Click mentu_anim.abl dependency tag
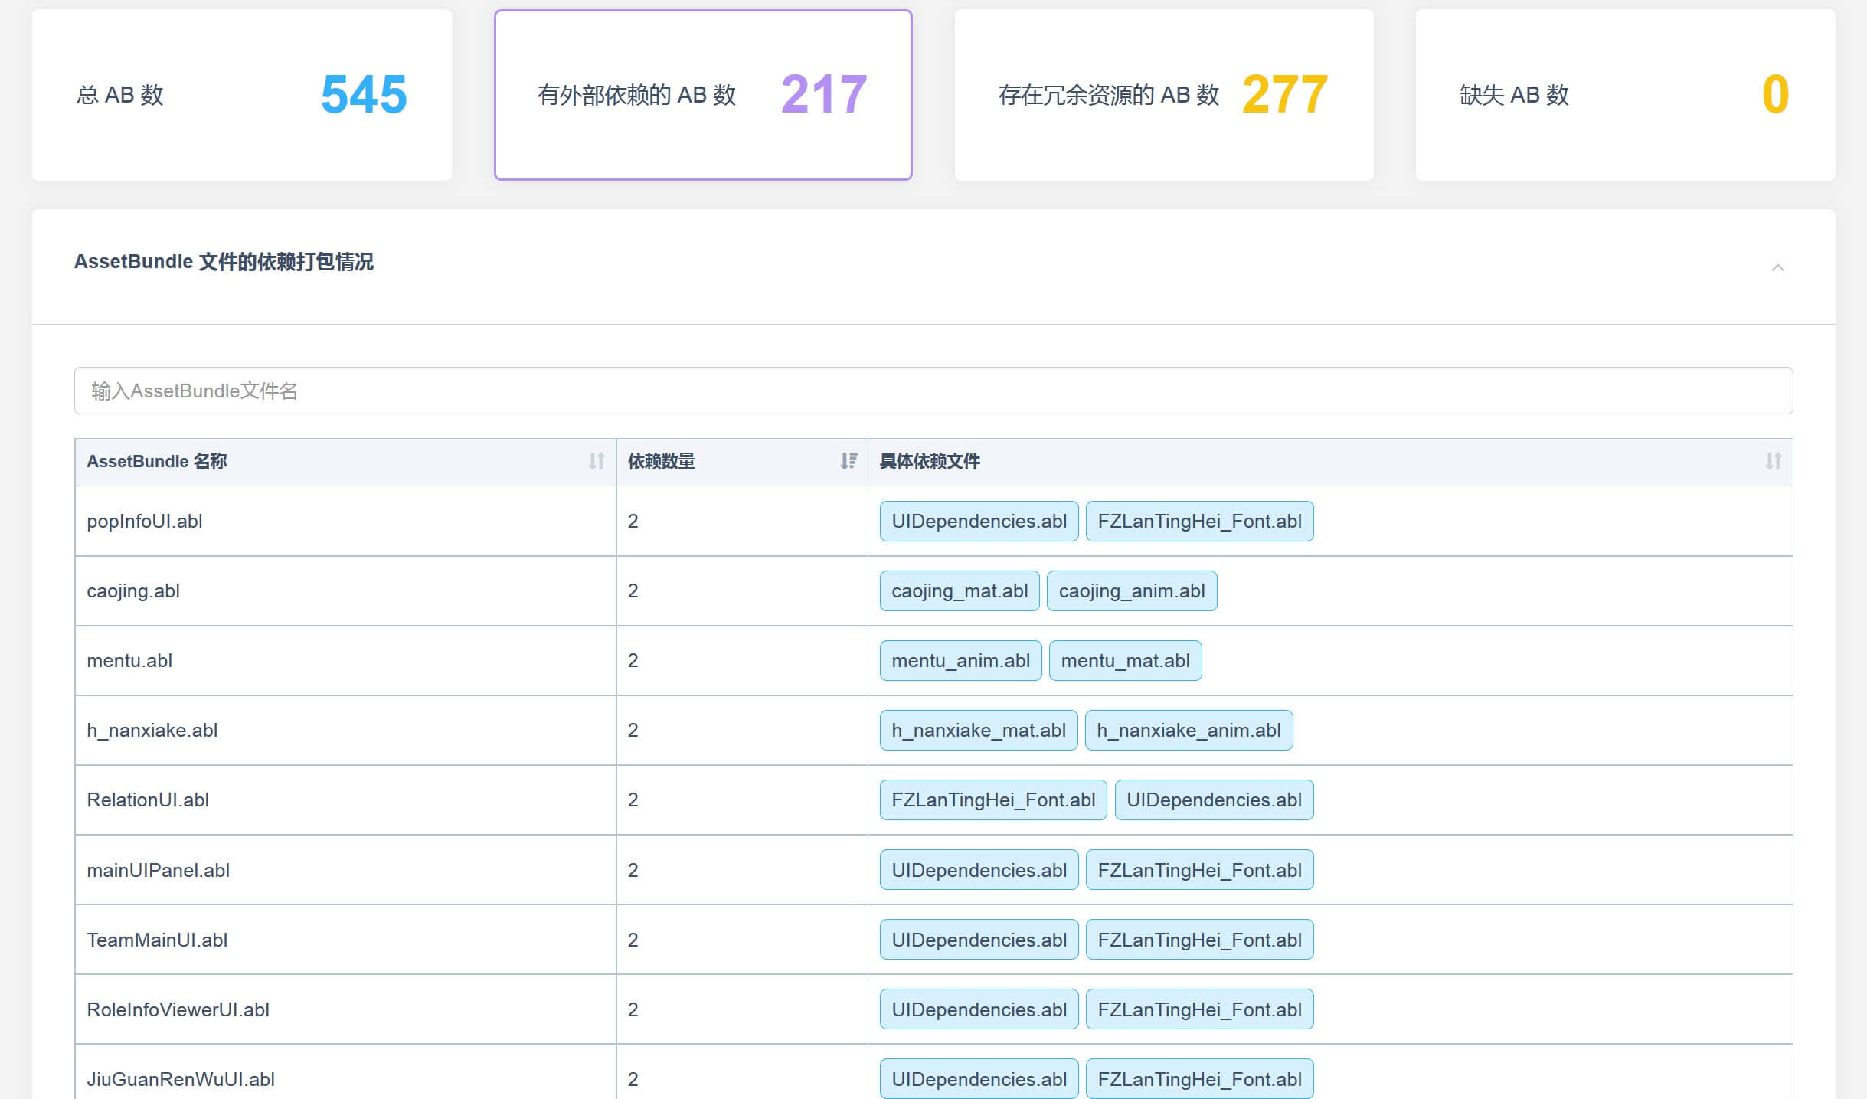The height and width of the screenshot is (1099, 1867). tap(960, 661)
